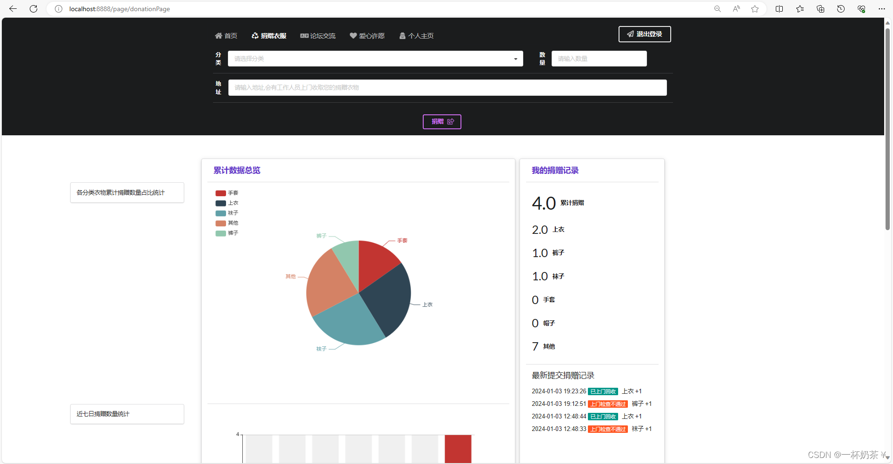The width and height of the screenshot is (893, 464).
Task: Click the 0 帽子 count
Action: pyautogui.click(x=543, y=323)
